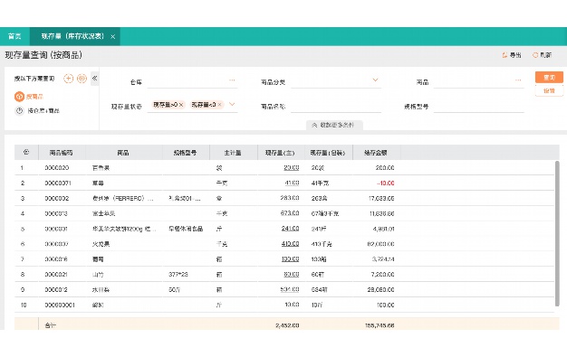Screen dimensions: 567x357
Task: Collapse the extra filter conditions bar
Action: (334, 125)
